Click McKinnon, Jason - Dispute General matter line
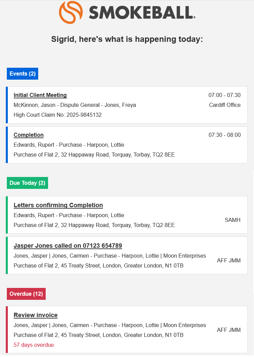Image resolution: width=254 pixels, height=357 pixels. (75, 105)
